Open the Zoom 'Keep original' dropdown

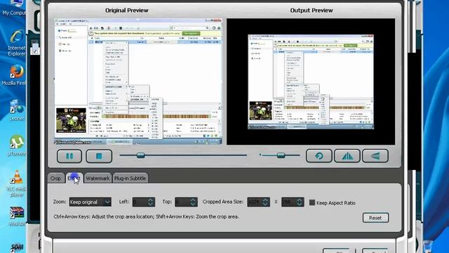click(91, 202)
